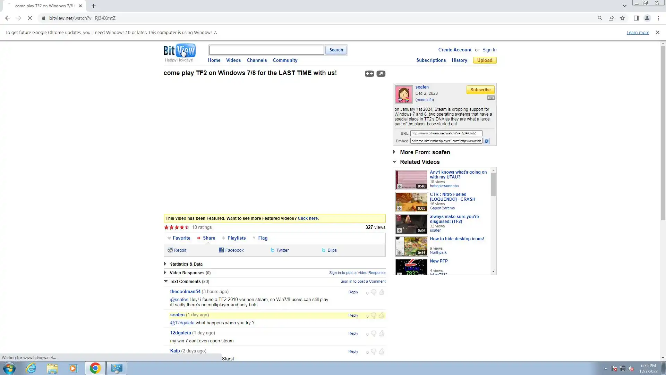
Task: Share video via Reddit icon
Action: 170,250
